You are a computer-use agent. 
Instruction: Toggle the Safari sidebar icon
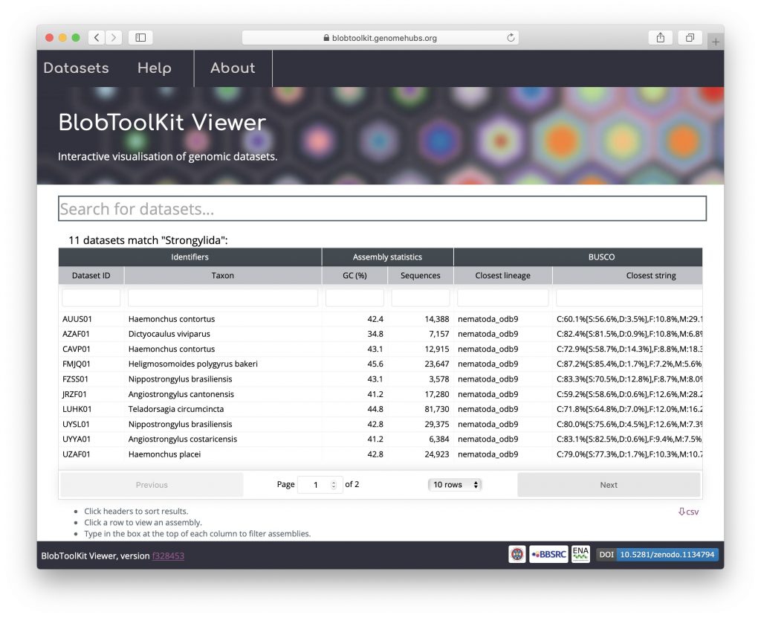pos(140,38)
